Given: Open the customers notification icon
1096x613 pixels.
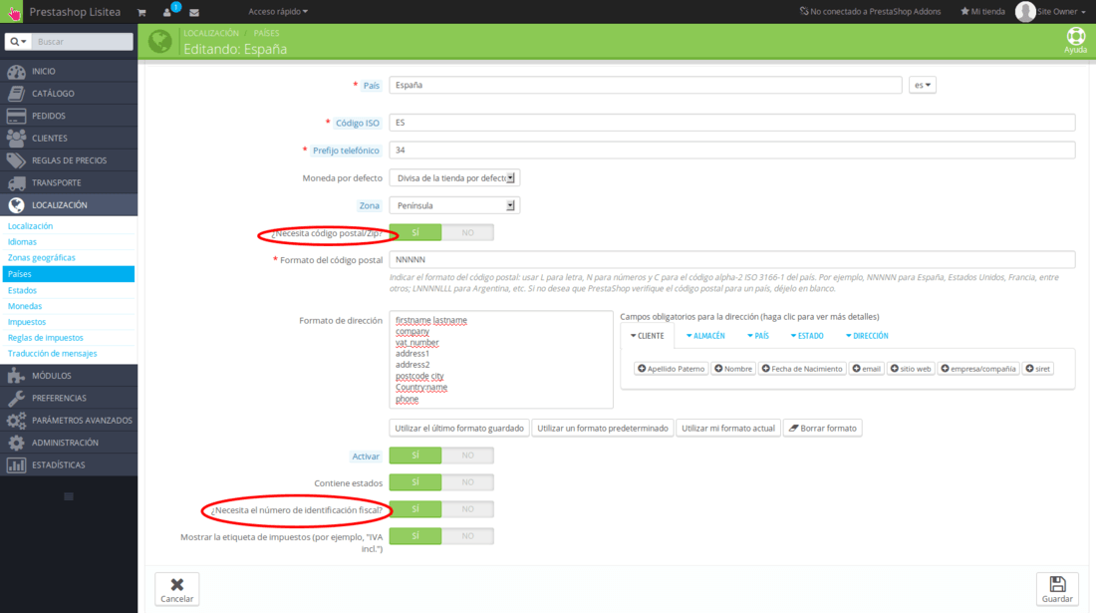Looking at the screenshot, I should (167, 12).
